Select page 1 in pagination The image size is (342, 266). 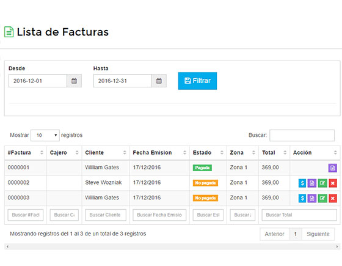(296, 234)
